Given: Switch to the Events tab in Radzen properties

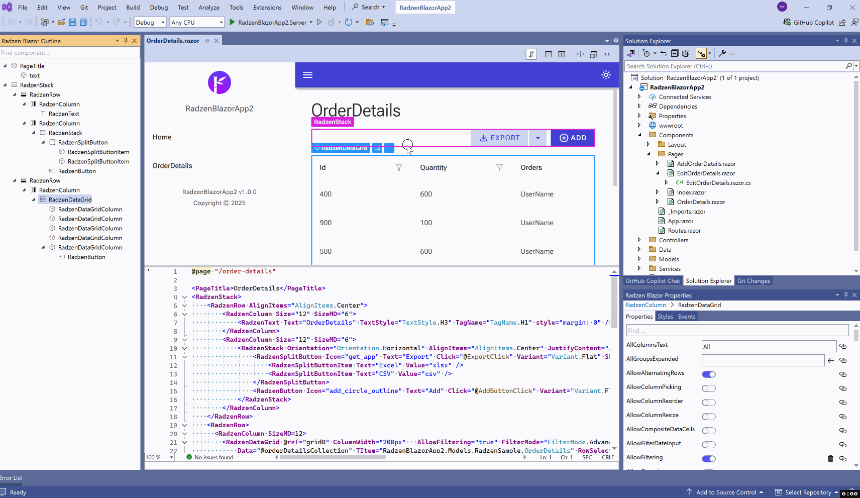Looking at the screenshot, I should pyautogui.click(x=687, y=317).
